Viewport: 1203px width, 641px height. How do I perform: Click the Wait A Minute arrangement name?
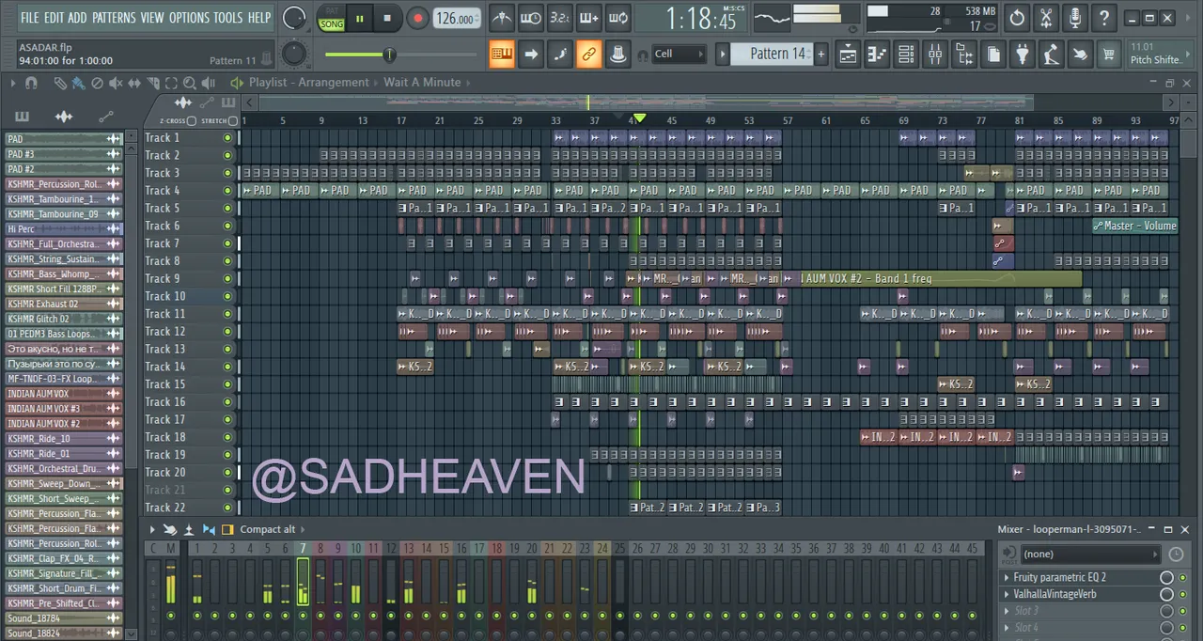(422, 83)
